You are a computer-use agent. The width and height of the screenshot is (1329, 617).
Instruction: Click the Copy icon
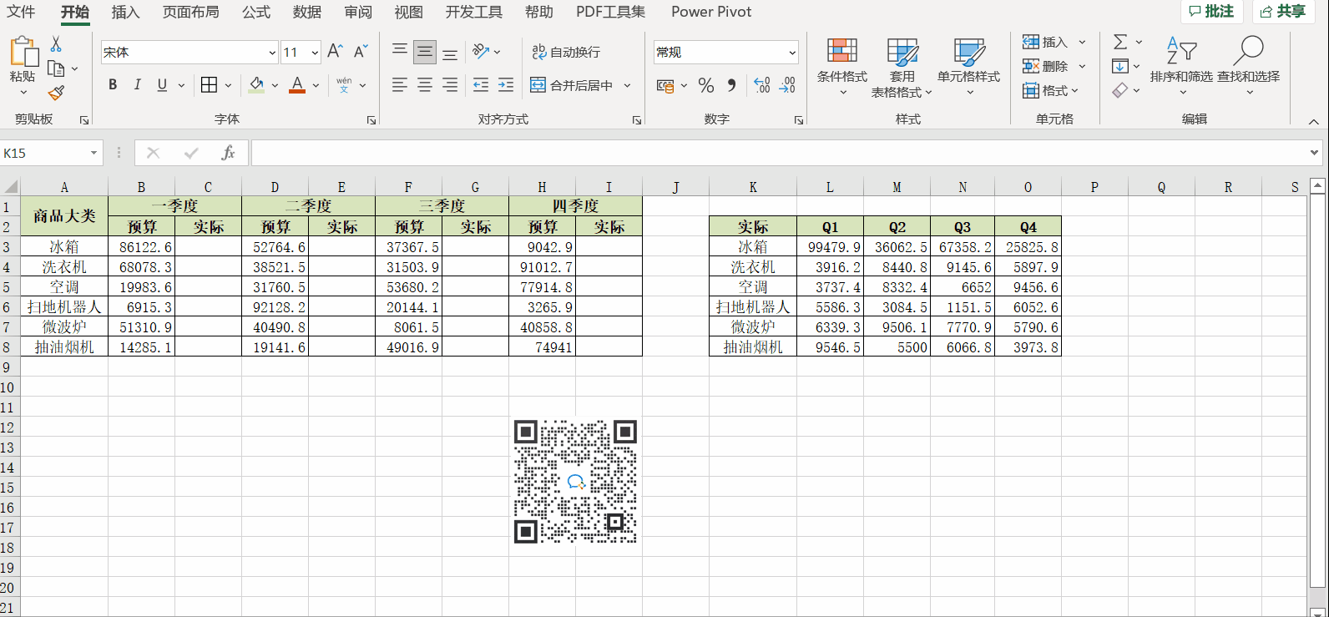(x=56, y=68)
